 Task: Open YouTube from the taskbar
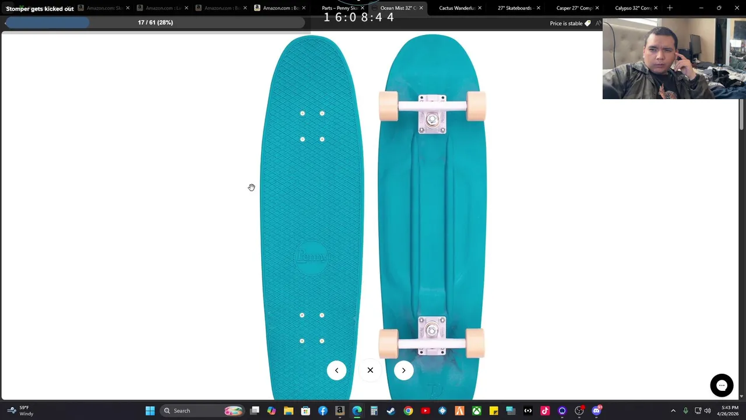click(x=425, y=411)
